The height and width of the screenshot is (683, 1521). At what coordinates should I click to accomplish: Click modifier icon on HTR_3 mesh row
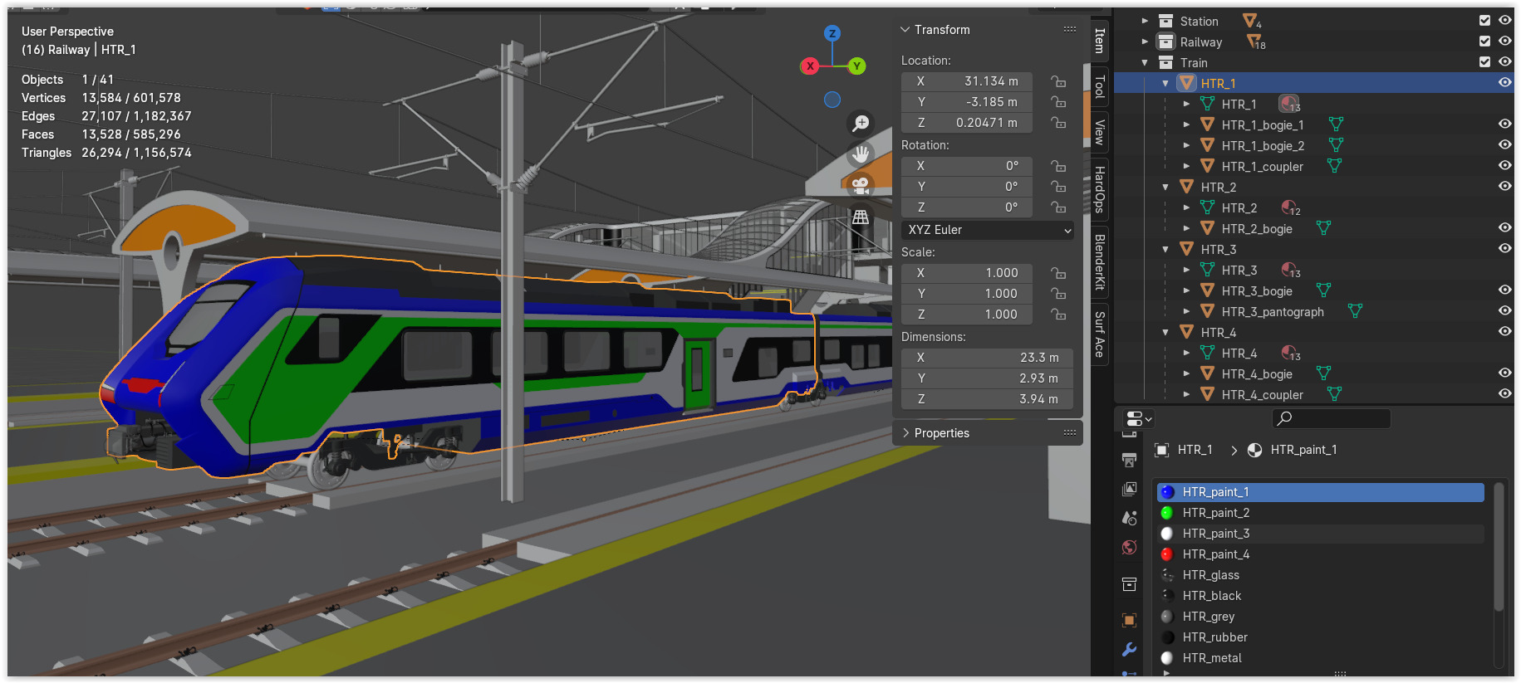click(x=1289, y=270)
